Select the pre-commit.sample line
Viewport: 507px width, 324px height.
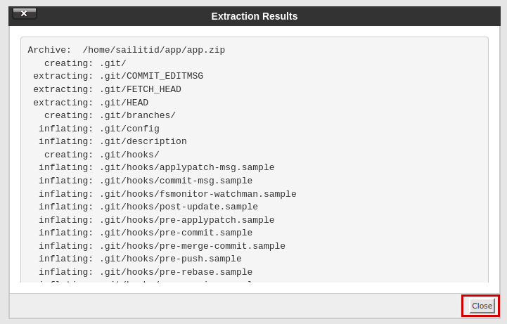pyautogui.click(x=146, y=233)
